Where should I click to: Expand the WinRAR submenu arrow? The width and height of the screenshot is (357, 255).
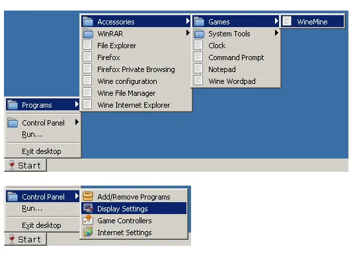click(188, 33)
